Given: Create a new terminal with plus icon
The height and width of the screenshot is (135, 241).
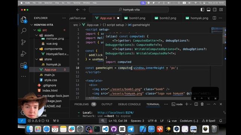Looking at the screenshot, I should click(187, 104).
